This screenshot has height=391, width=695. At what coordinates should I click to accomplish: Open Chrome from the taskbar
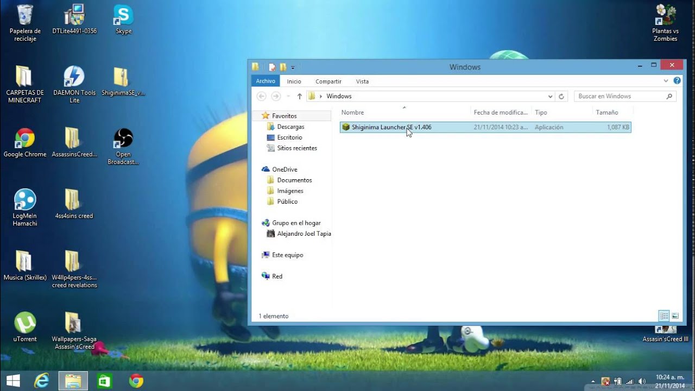(x=136, y=381)
